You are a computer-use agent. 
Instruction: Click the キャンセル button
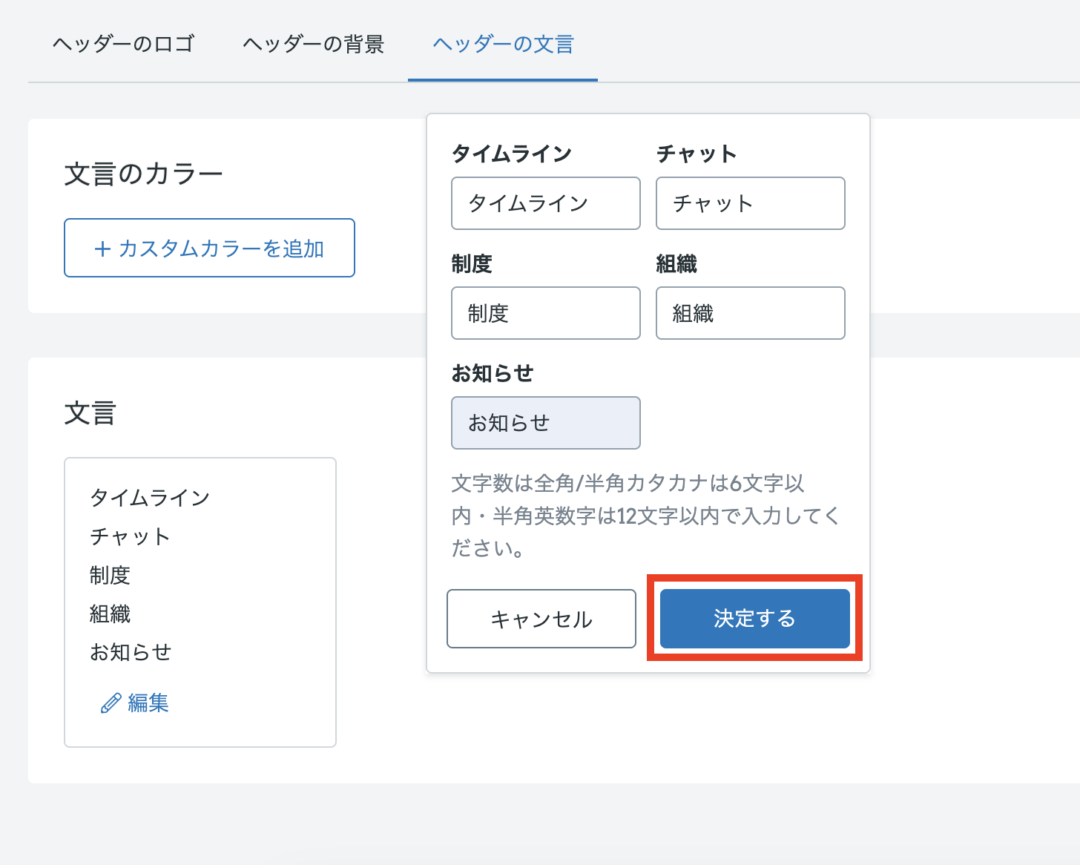click(x=541, y=619)
